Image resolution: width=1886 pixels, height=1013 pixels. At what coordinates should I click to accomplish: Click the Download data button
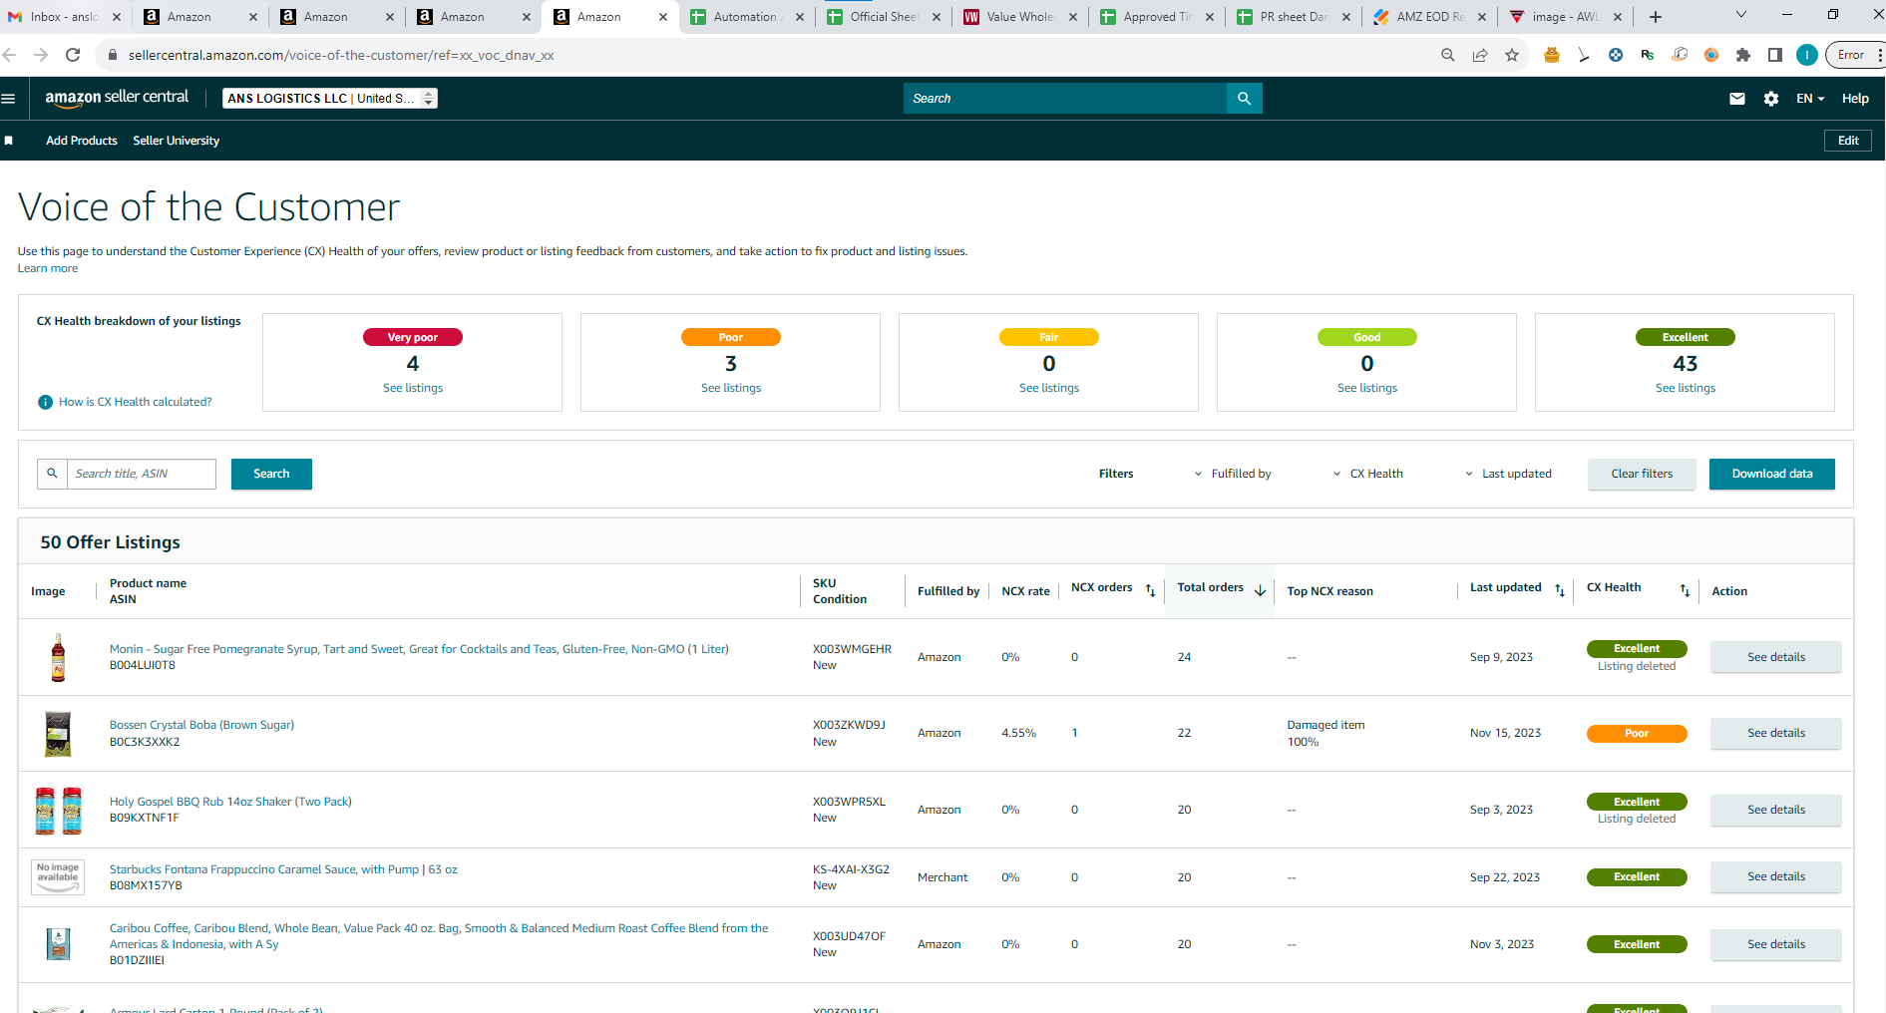coord(1772,474)
